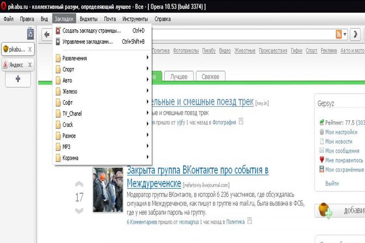Open Мои настройки in user panel
Image resolution: width=365 pixels, height=243 pixels.
tap(341, 132)
